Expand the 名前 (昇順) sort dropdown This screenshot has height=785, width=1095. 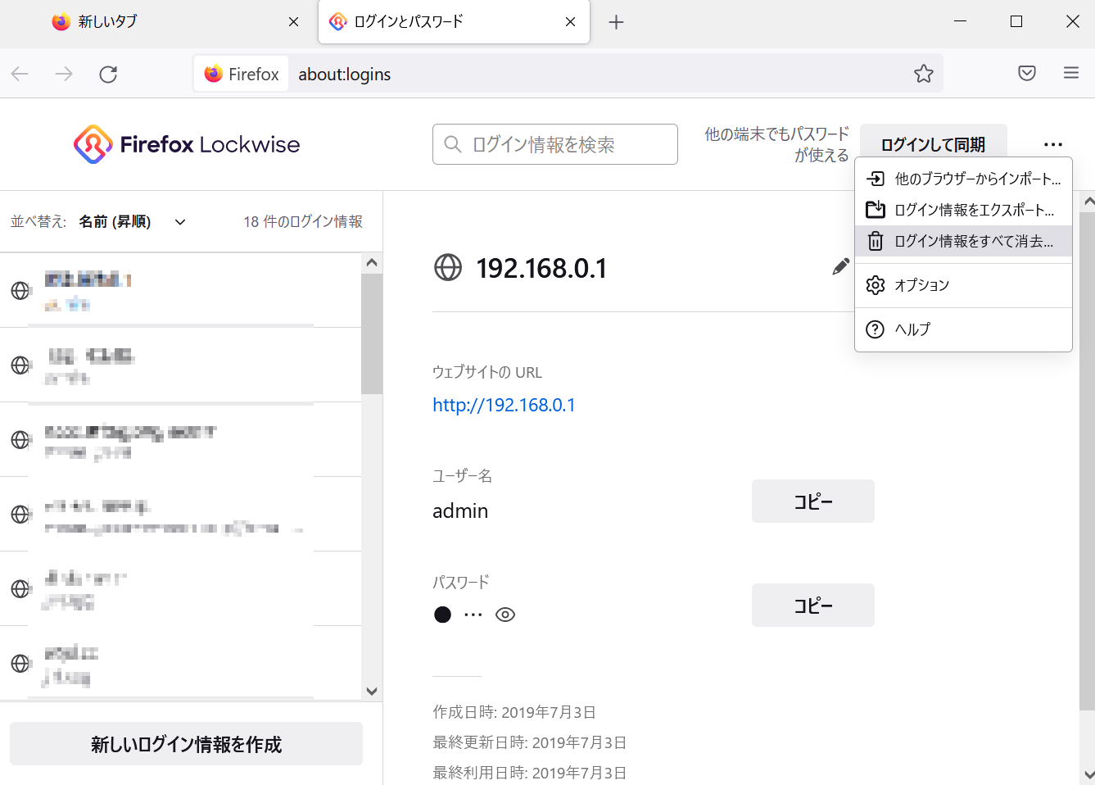[x=133, y=222]
